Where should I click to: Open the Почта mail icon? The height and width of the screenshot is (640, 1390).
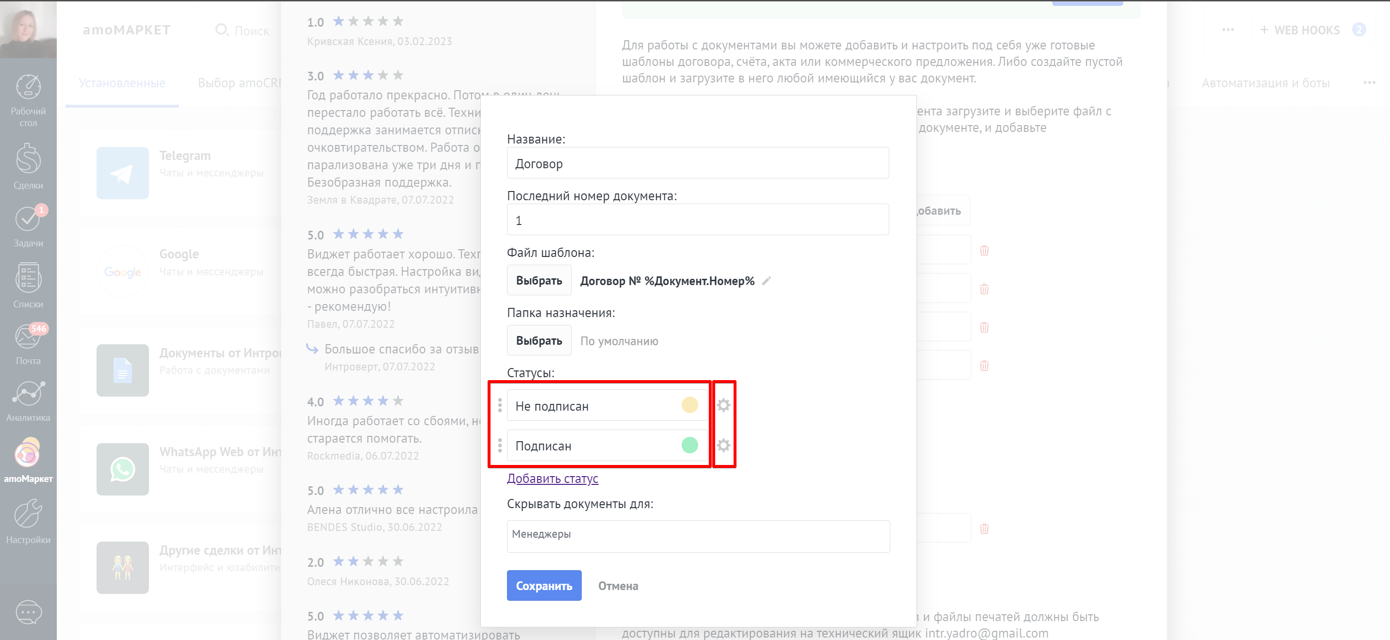pyautogui.click(x=28, y=337)
